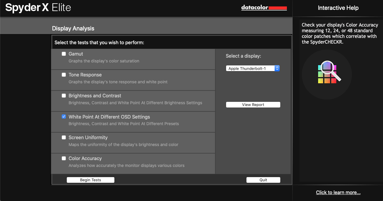The height and width of the screenshot is (201, 383).
Task: Tick the Screen Uniformity checkbox
Action: pyautogui.click(x=64, y=137)
